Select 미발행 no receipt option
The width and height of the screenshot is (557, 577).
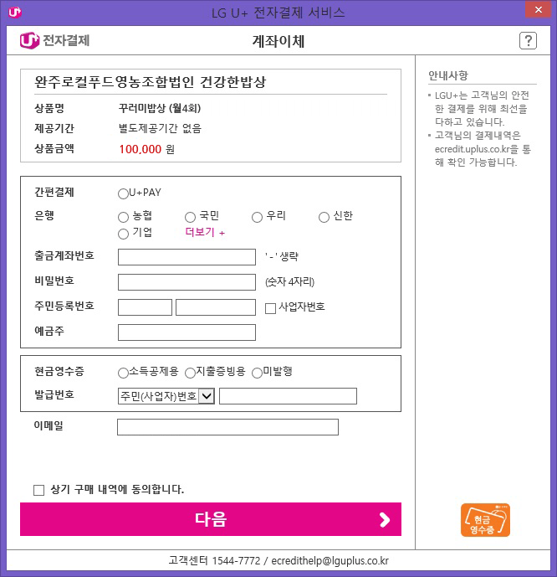257,373
